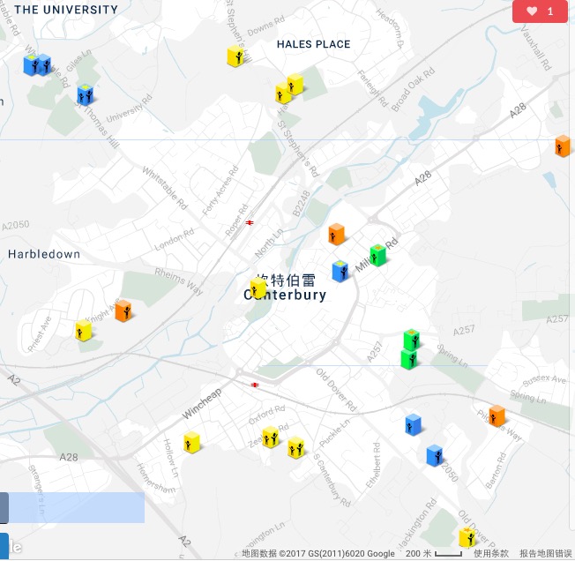Click the Rheims Way road label

[179, 281]
